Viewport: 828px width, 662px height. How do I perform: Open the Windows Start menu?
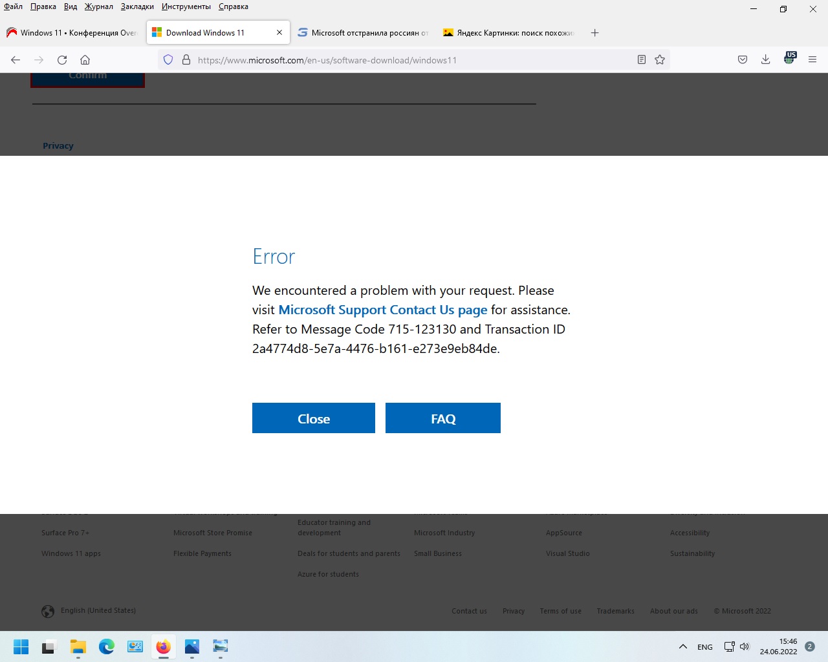(21, 646)
